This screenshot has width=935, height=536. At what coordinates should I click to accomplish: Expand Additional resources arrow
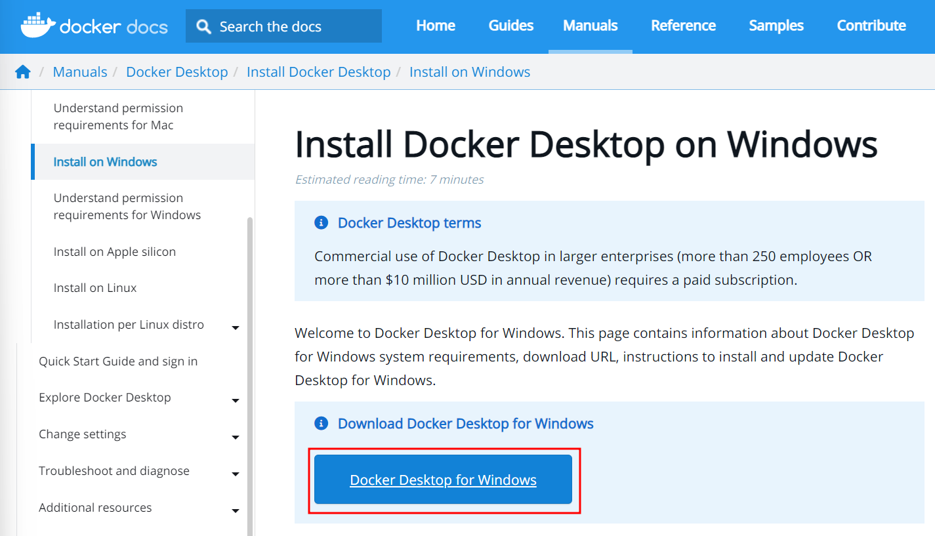pos(236,511)
